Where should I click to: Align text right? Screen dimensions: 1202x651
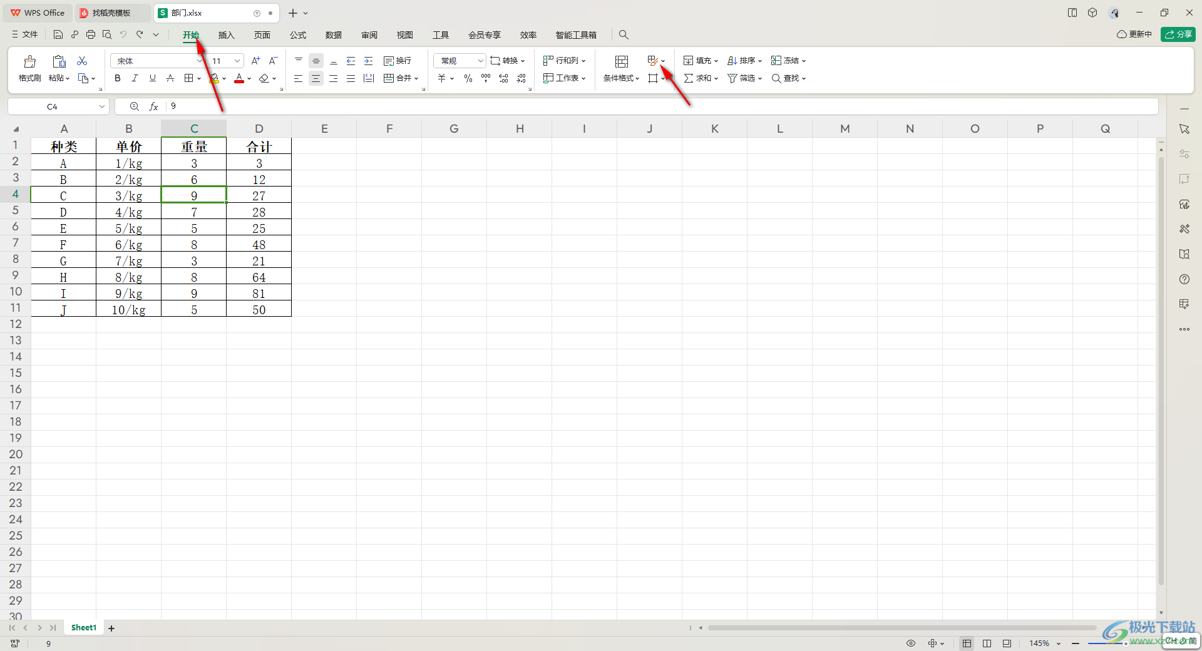pyautogui.click(x=334, y=78)
